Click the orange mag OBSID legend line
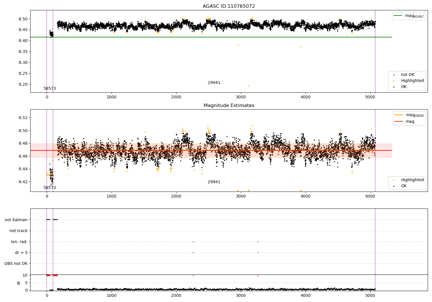 pyautogui.click(x=399, y=115)
